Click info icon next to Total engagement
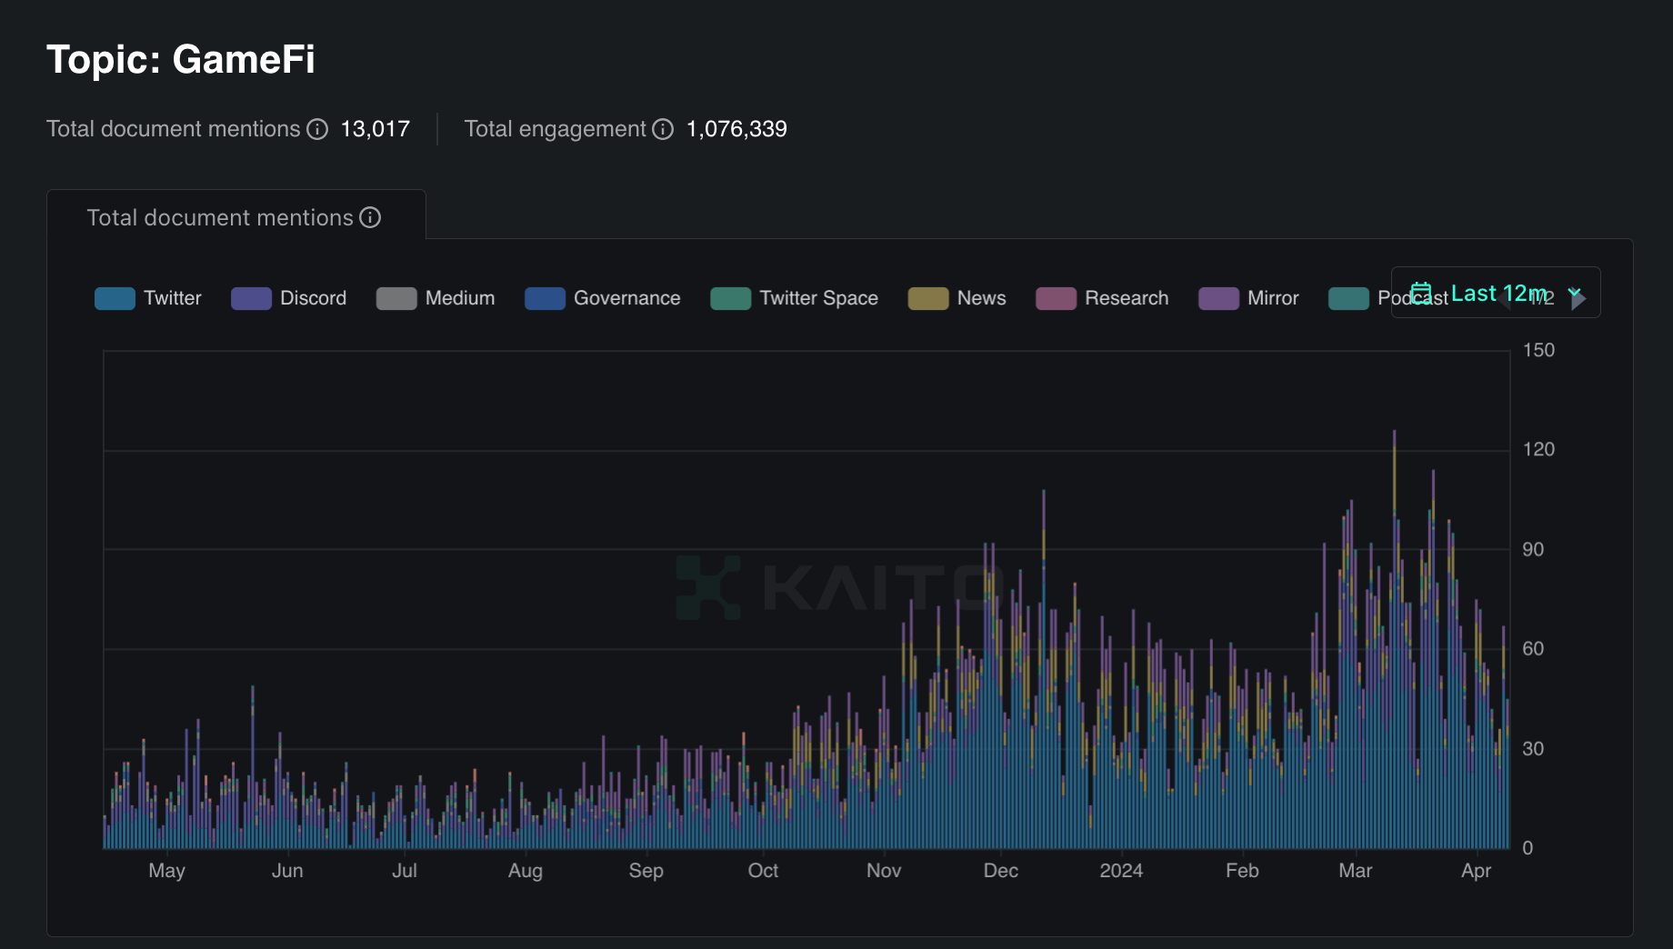The height and width of the screenshot is (949, 1673). point(663,129)
